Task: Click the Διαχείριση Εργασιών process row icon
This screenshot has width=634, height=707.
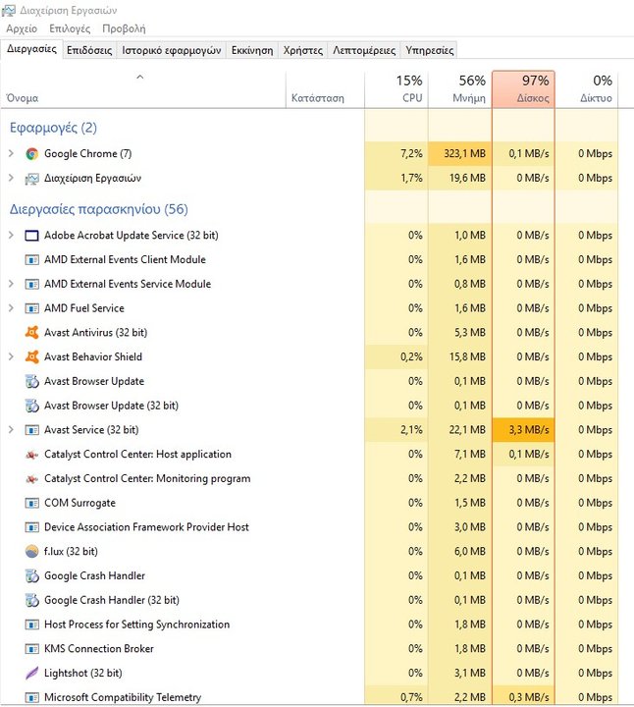Action: pyautogui.click(x=31, y=178)
